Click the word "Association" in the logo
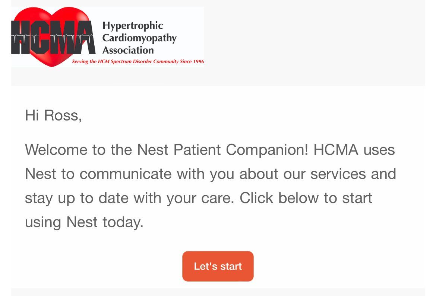This screenshot has height=296, width=436. [x=128, y=50]
